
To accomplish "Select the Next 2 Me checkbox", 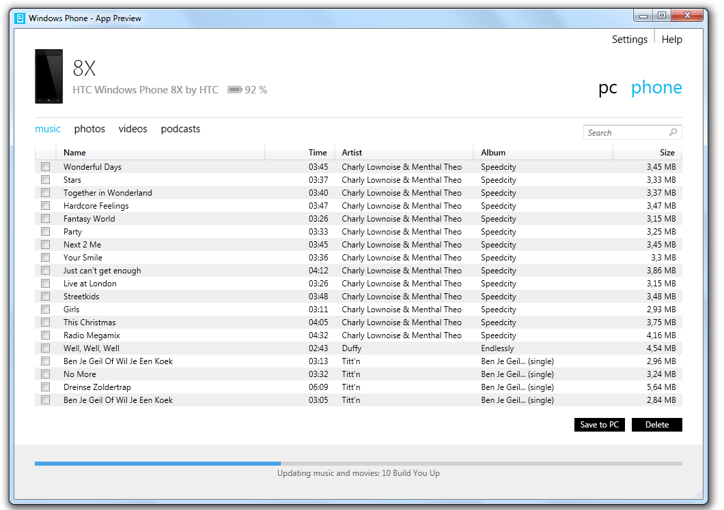I will 45,244.
